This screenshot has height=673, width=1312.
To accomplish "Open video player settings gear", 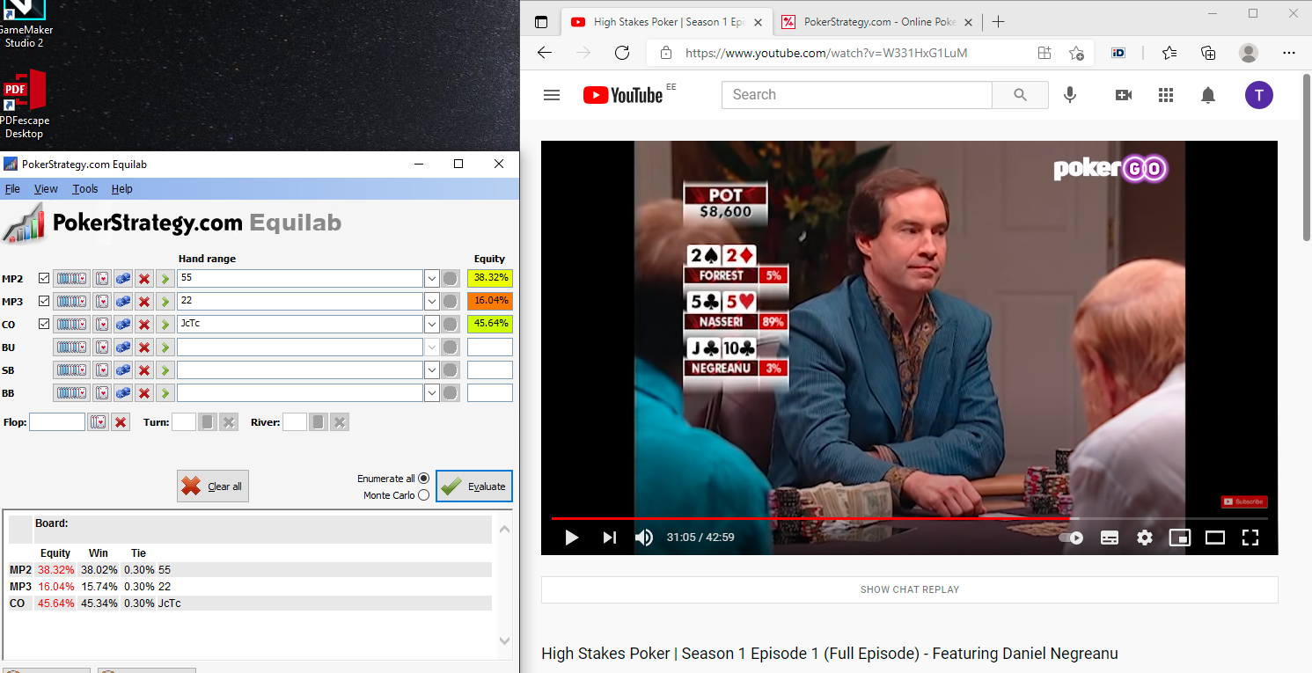I will click(x=1144, y=537).
